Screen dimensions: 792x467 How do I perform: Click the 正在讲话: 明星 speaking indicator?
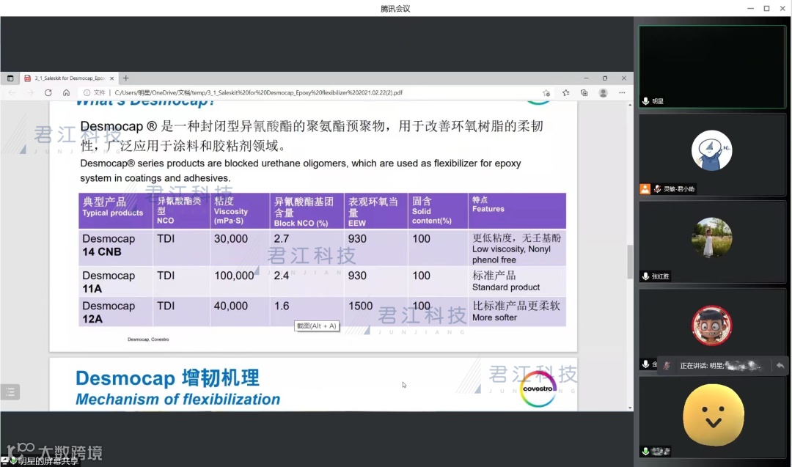coord(719,366)
